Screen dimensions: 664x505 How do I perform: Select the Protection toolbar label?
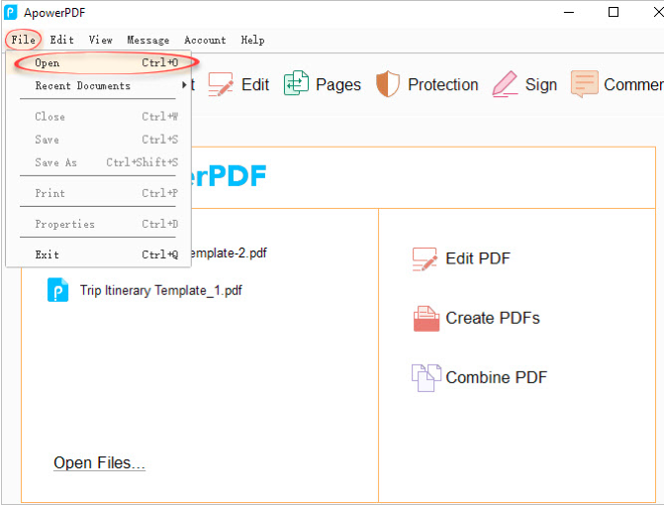(443, 85)
